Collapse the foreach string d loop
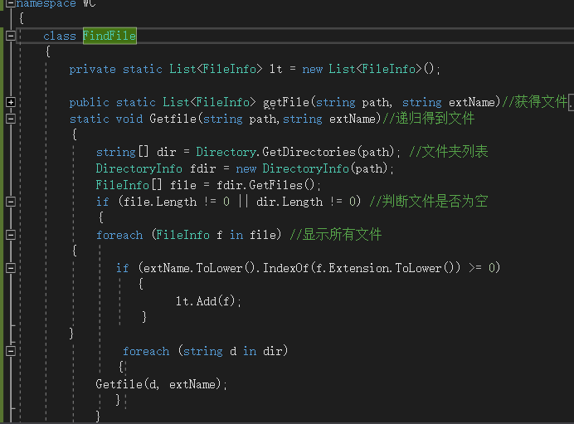 point(10,351)
